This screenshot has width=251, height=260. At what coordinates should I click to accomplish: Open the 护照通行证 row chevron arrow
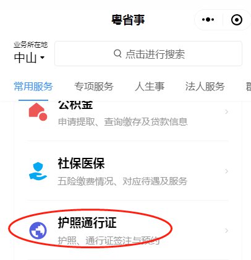coord(226,230)
